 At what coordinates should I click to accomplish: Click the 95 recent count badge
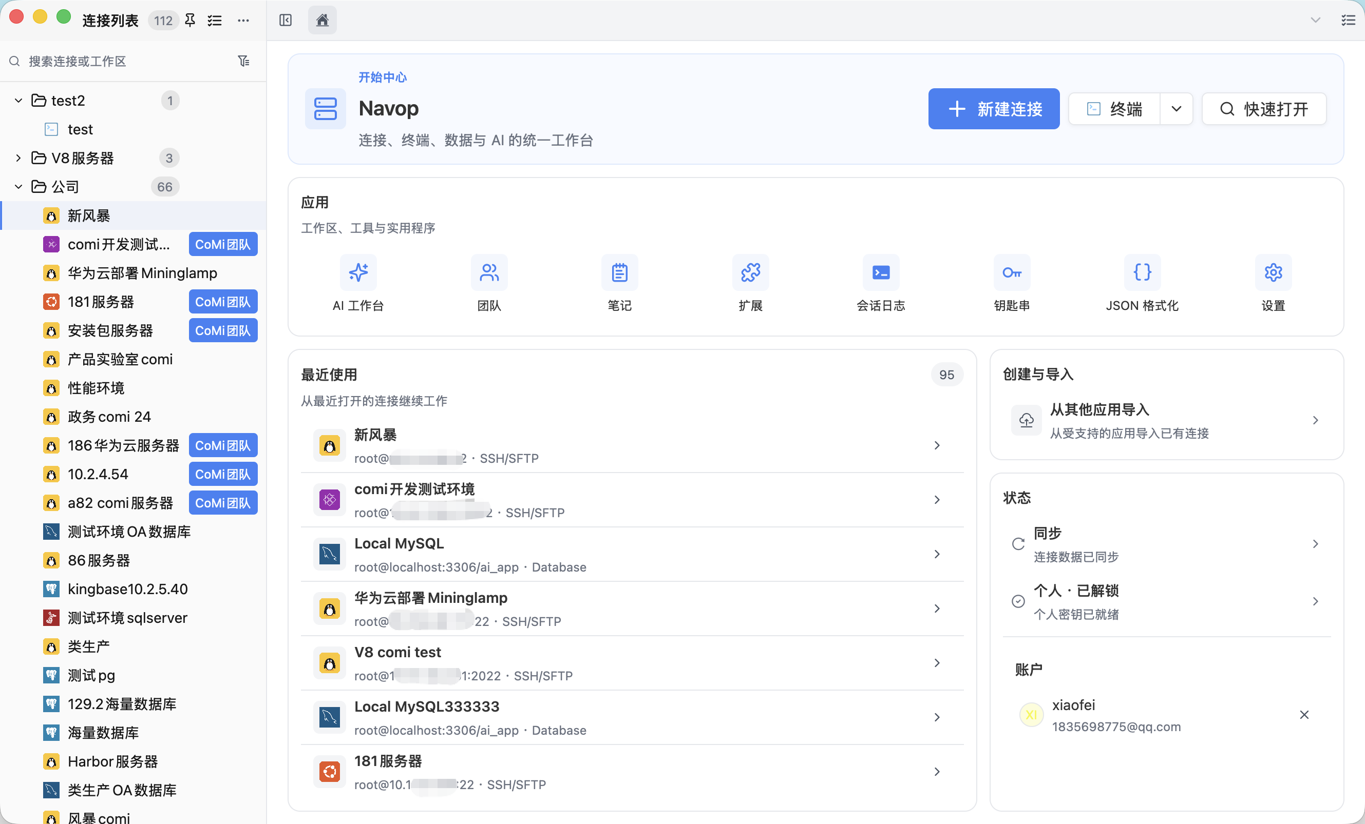tap(947, 375)
